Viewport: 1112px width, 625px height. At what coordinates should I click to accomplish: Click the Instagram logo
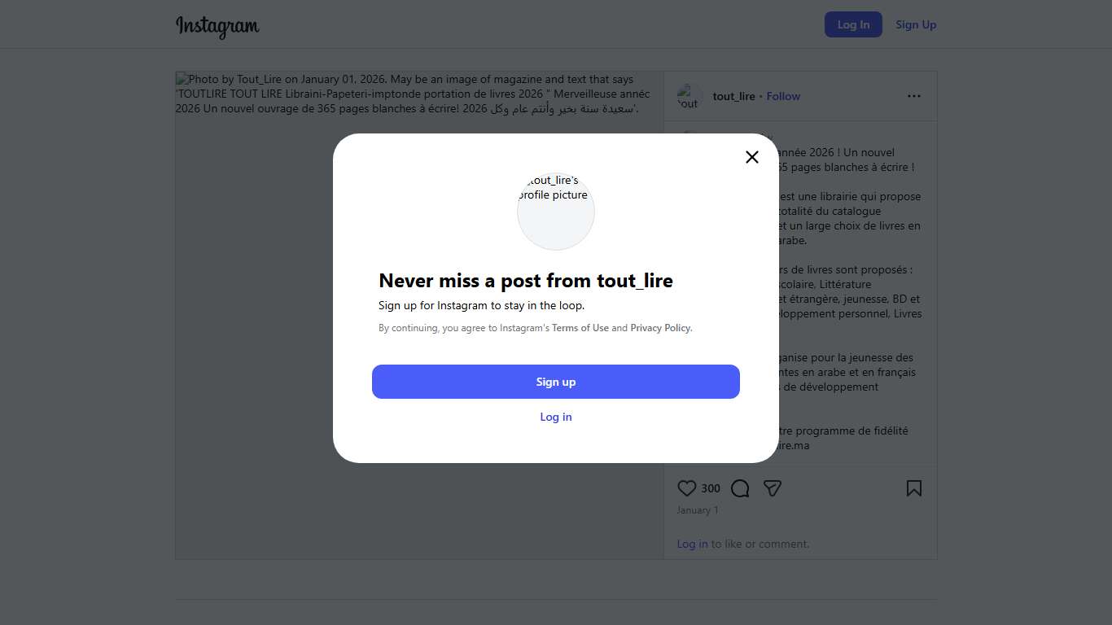[217, 26]
